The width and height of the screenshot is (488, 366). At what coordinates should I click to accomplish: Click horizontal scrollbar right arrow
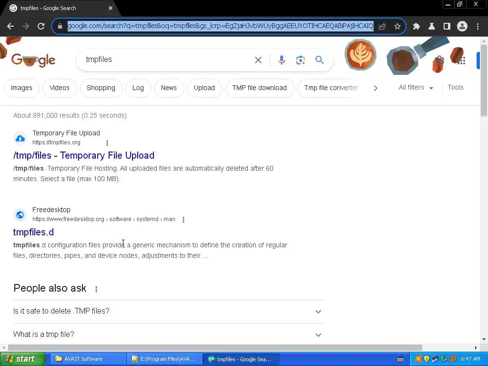[x=476, y=347]
